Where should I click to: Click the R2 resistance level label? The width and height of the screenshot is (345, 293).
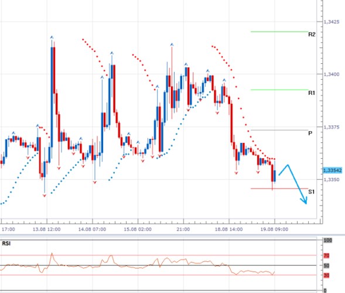point(312,35)
